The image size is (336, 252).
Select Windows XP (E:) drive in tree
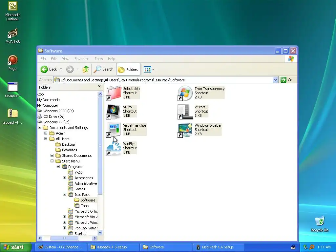pyautogui.click(x=56, y=122)
